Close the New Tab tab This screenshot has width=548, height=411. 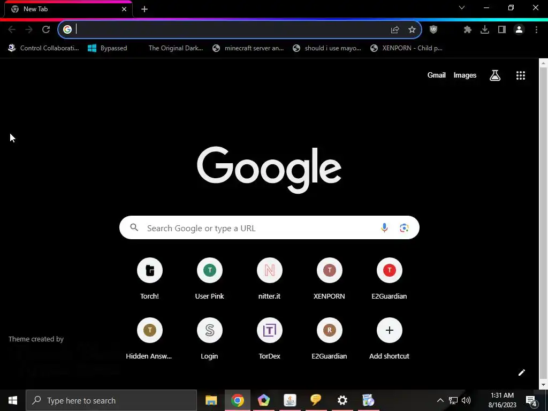(x=124, y=9)
